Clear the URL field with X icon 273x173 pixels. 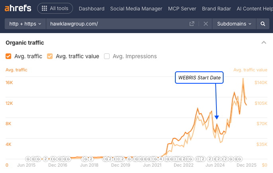[x=206, y=24]
